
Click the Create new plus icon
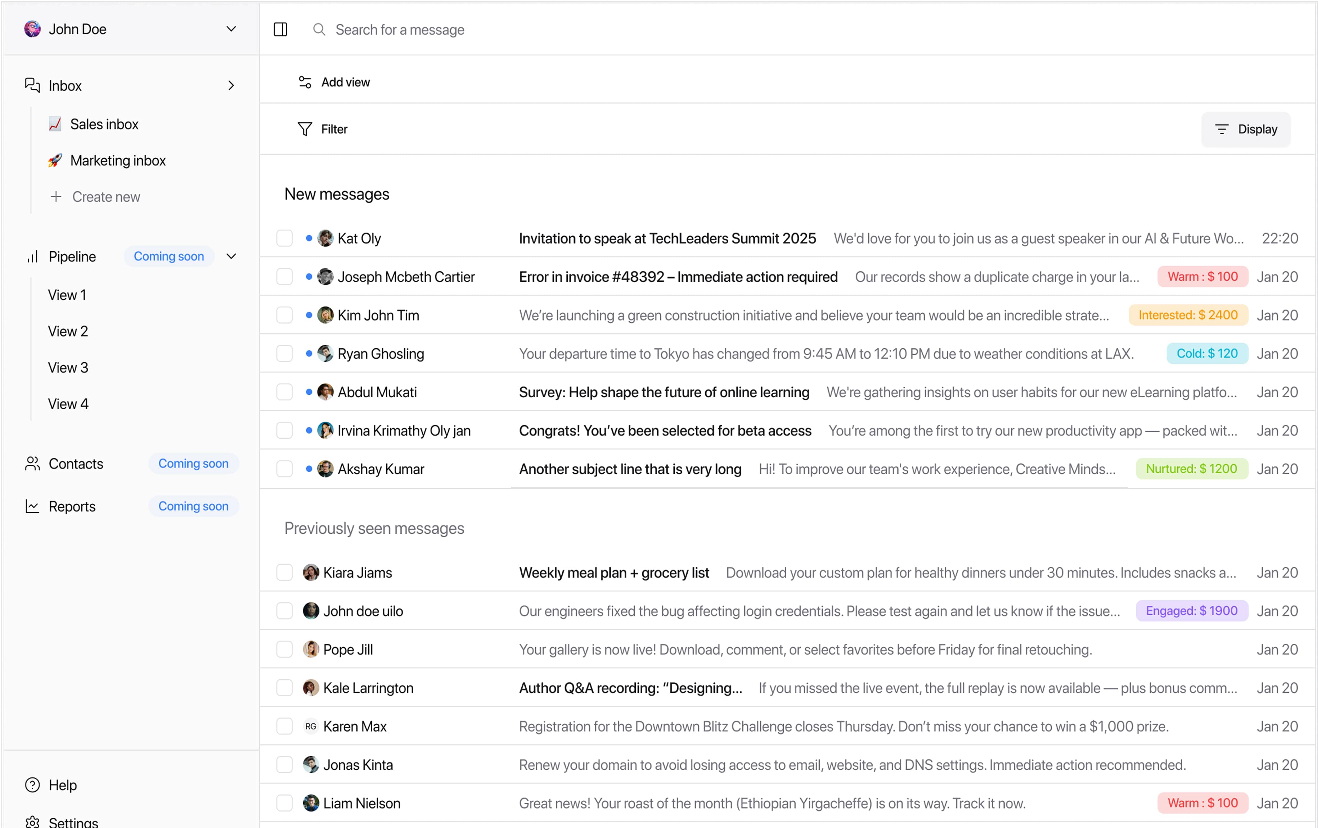click(x=56, y=196)
